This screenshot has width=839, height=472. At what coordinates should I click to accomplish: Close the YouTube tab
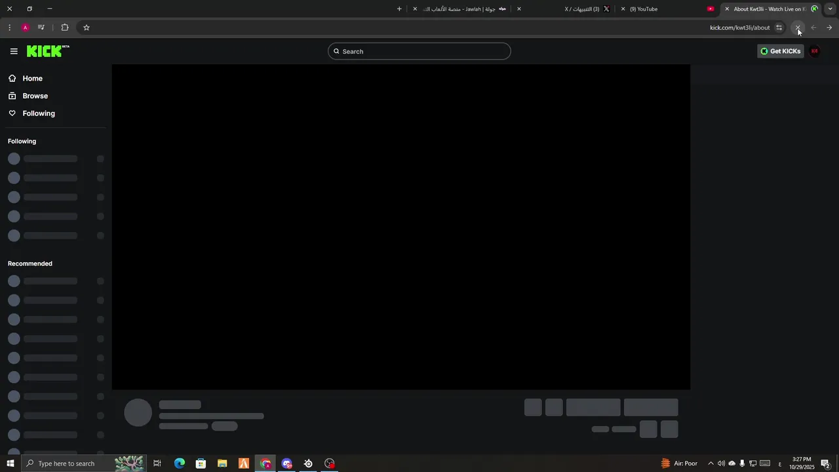pos(623,9)
